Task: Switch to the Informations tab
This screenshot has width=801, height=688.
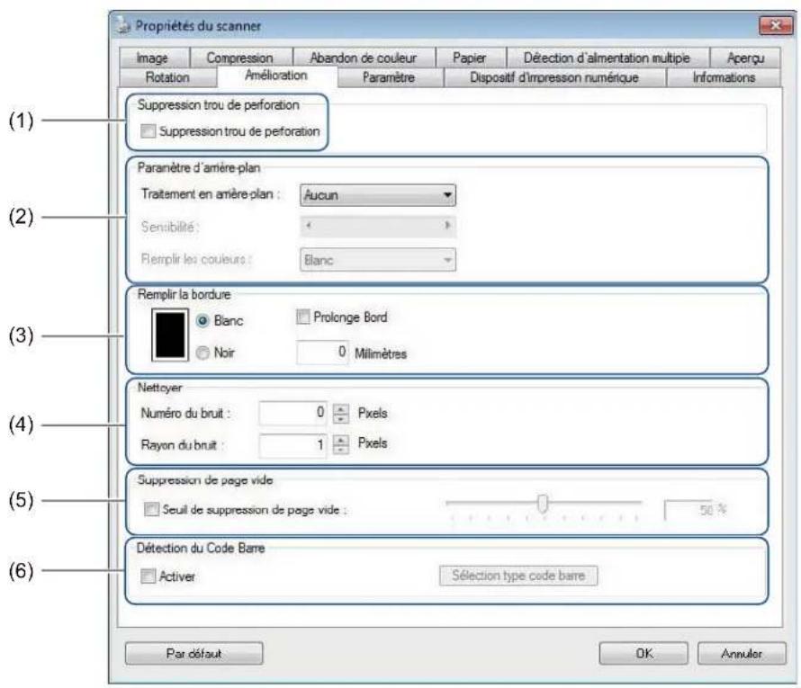Action: click(x=724, y=77)
